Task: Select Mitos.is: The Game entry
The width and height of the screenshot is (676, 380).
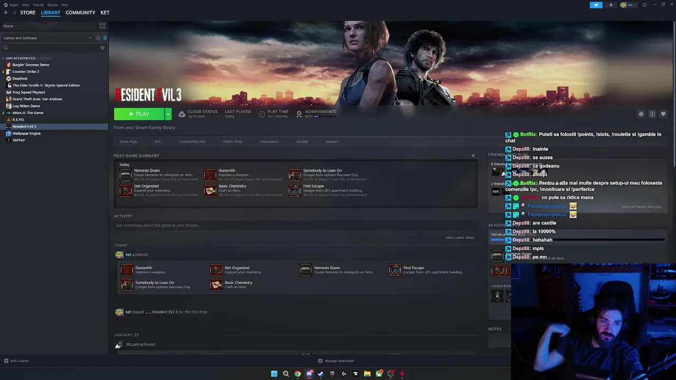Action: coord(27,112)
